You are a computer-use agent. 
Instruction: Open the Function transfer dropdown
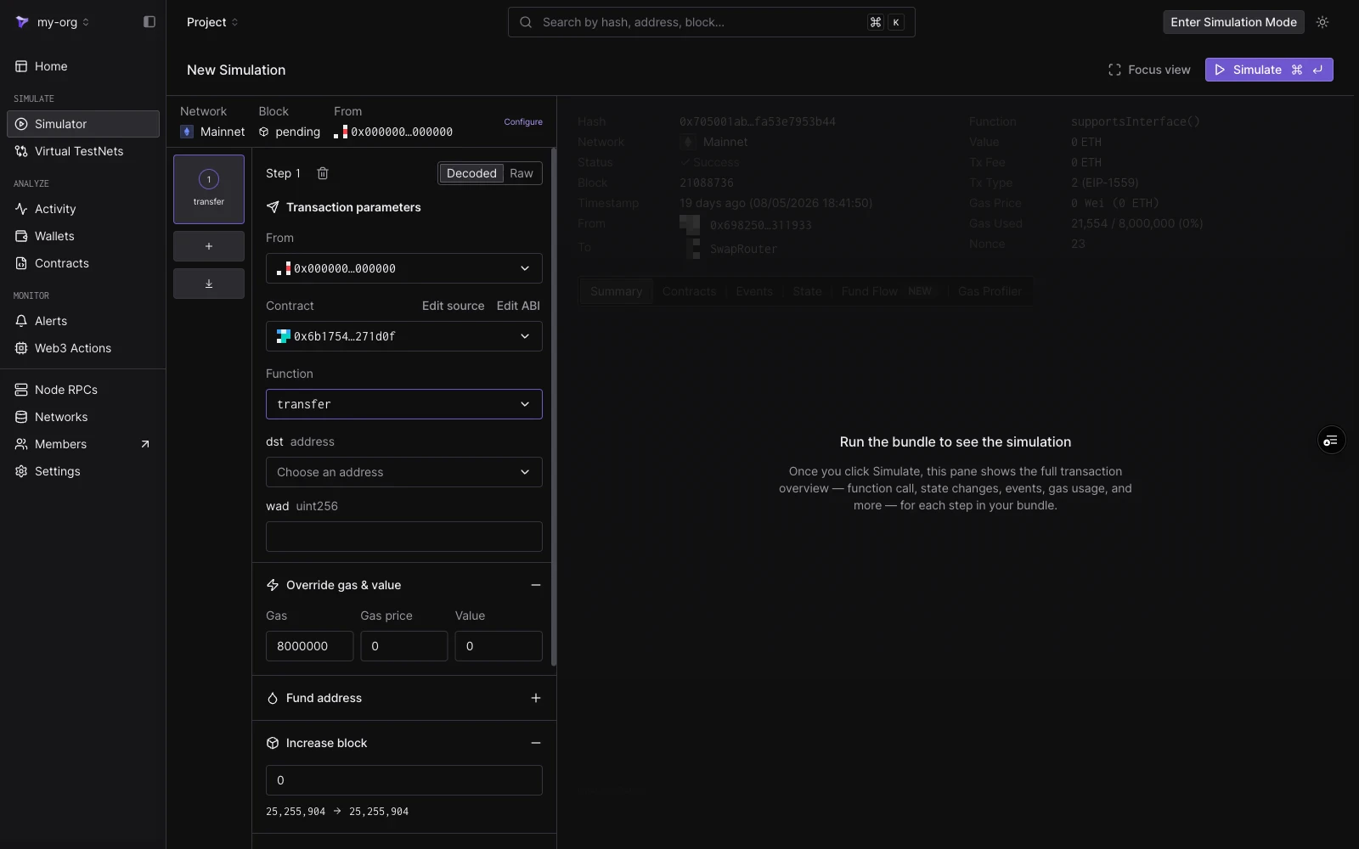coord(404,404)
